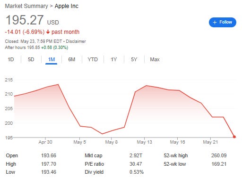
Task: Click the red endpoint dot on chart
Action: (x=234, y=137)
